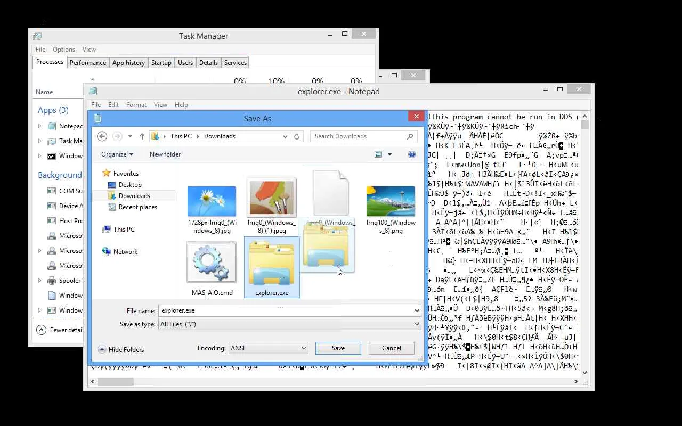The width and height of the screenshot is (682, 426).
Task: Click the Desktop icon under Favorites
Action: click(x=112, y=185)
